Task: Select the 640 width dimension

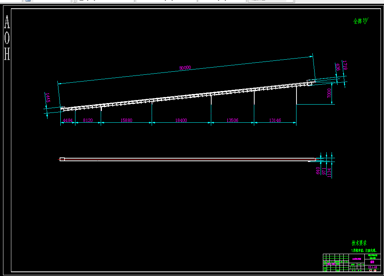Action: (318, 171)
